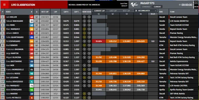Viewport: 199px width, 100px height.
Task: Click Pol Espargaro's red 35.024 S1 cell
Action: pos(99,41)
